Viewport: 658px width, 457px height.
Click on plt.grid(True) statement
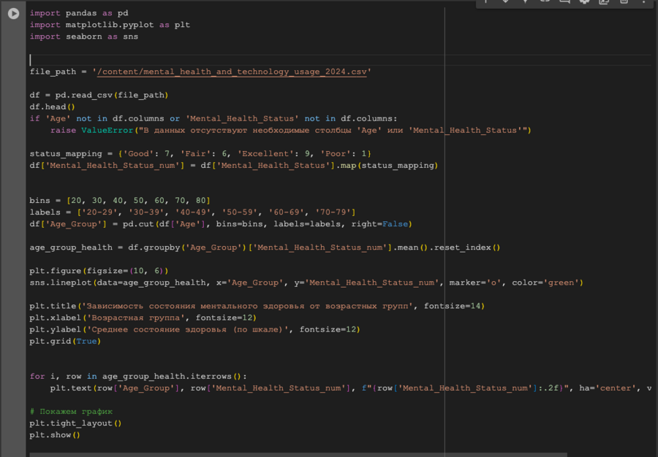click(x=64, y=341)
